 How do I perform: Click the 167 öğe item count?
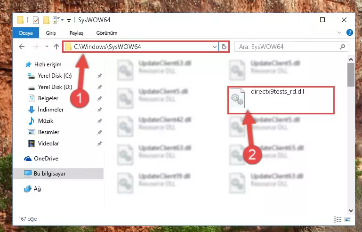[x=28, y=219]
